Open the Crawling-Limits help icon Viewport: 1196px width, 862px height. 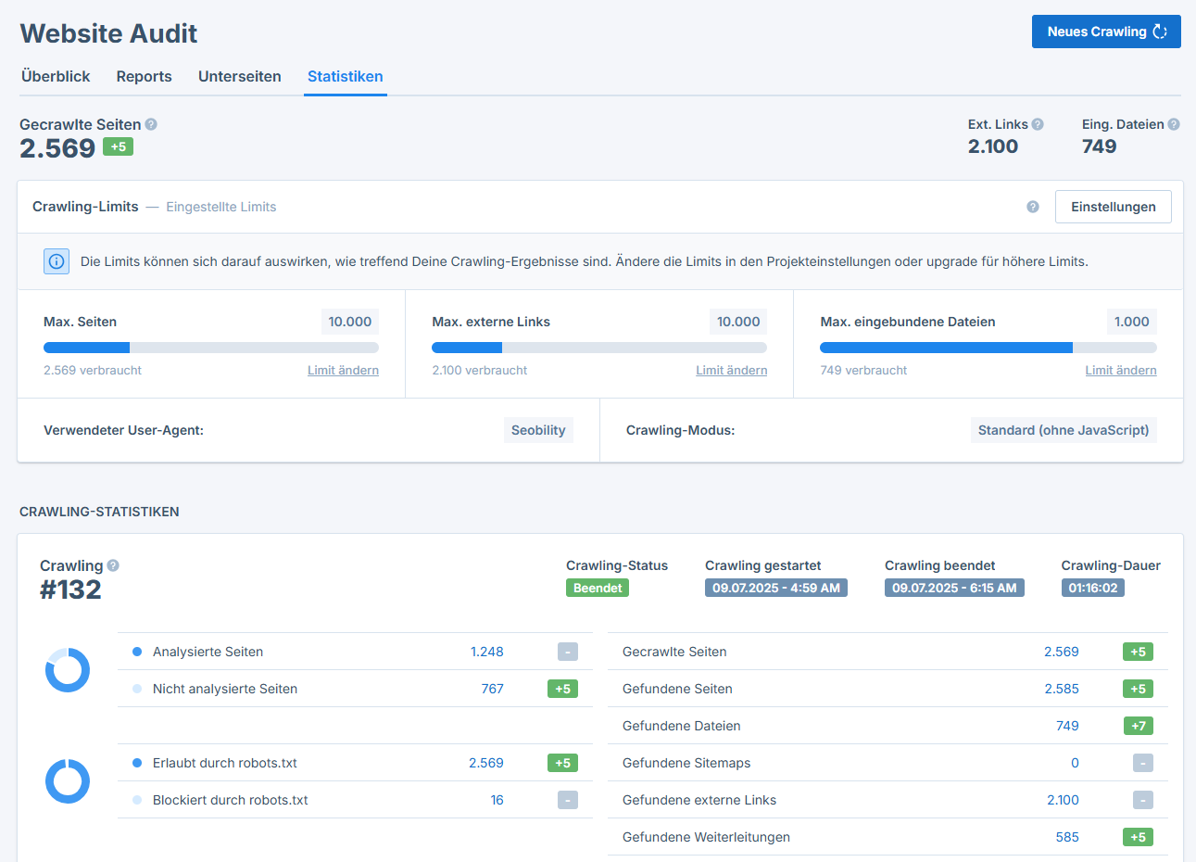tap(1033, 207)
